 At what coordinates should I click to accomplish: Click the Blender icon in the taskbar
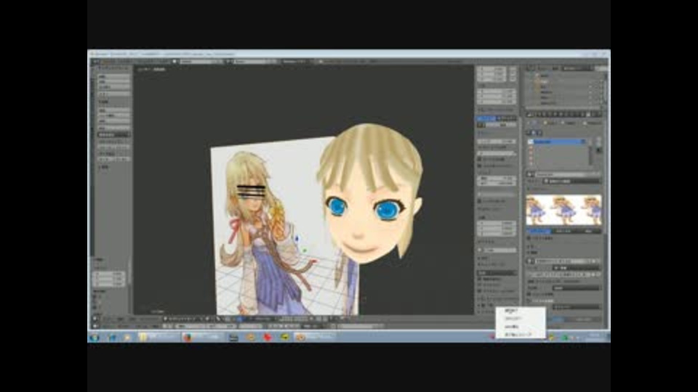point(300,338)
